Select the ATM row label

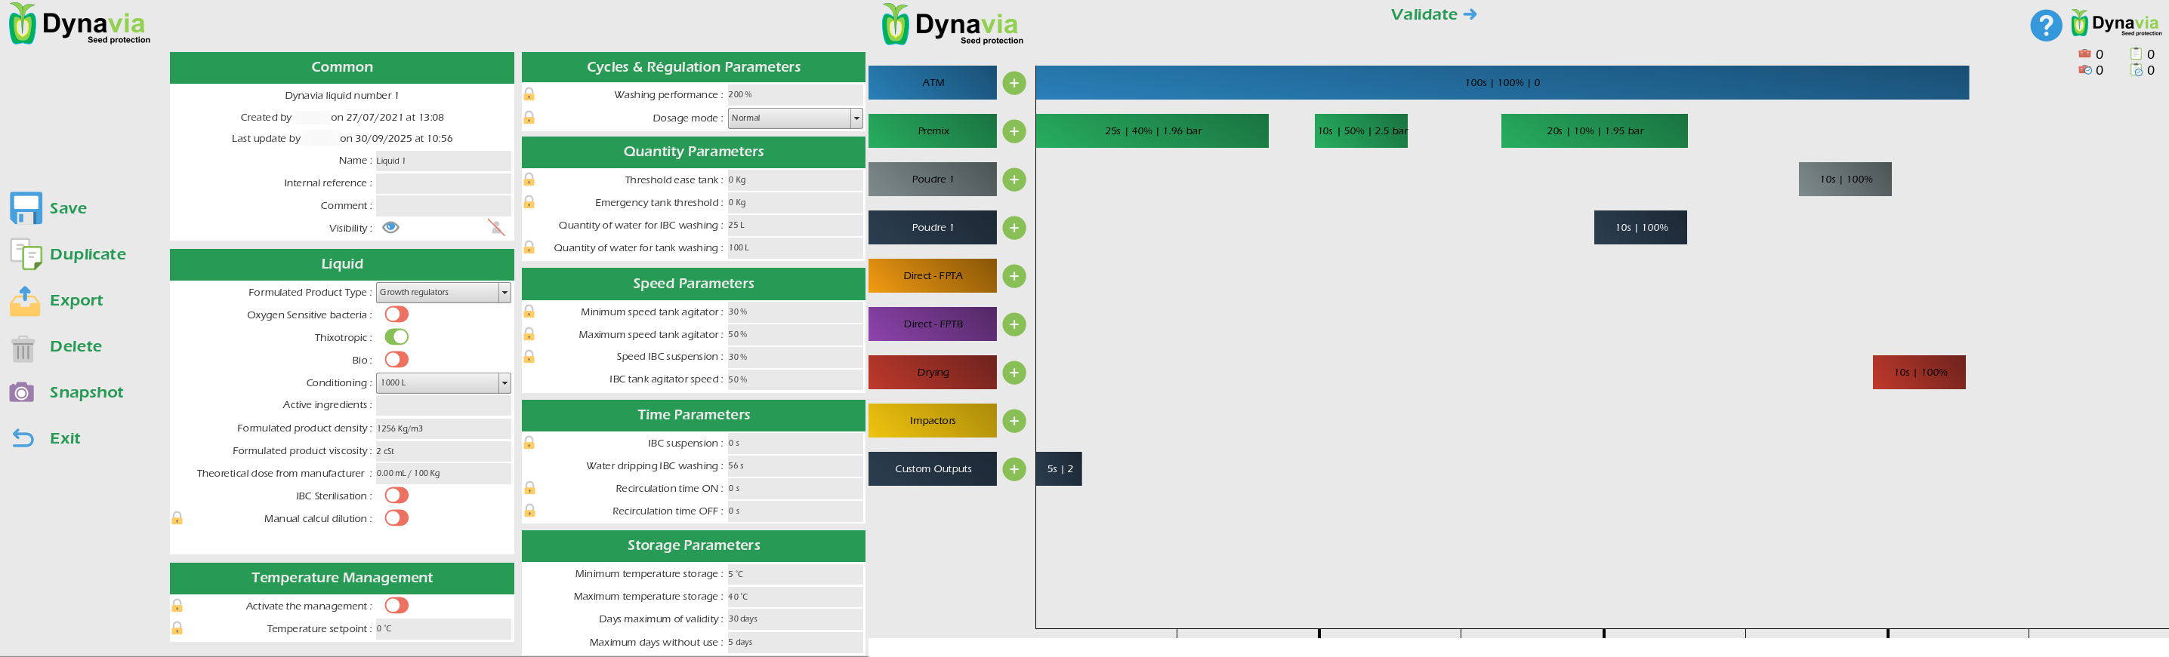[932, 82]
